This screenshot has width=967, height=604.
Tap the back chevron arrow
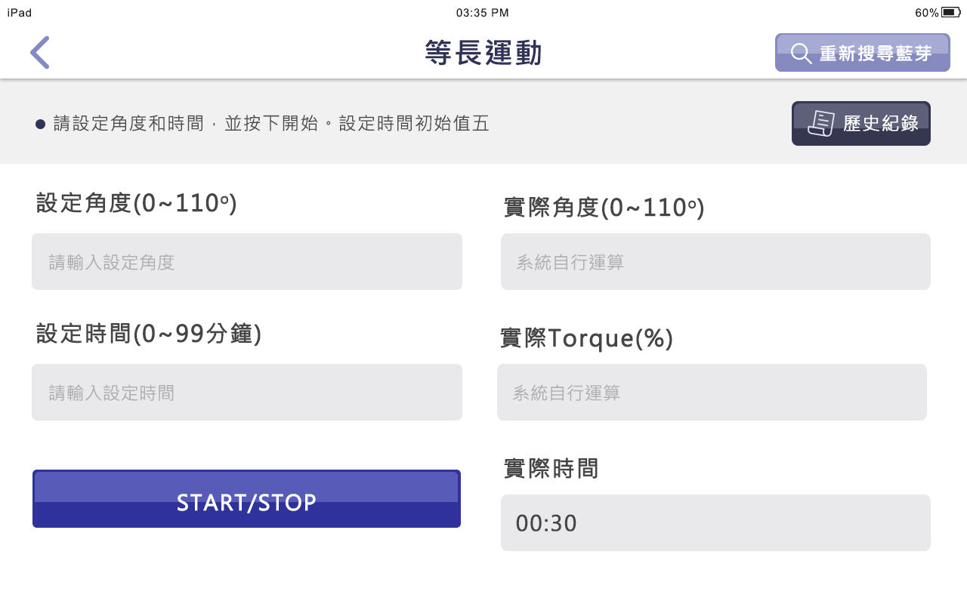40,53
